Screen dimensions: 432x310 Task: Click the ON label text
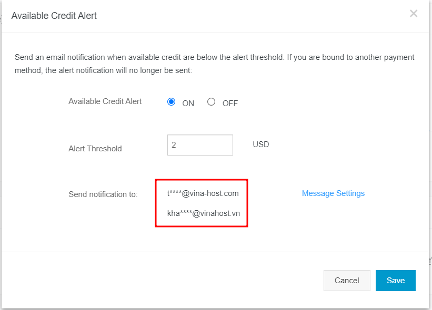[x=188, y=104]
